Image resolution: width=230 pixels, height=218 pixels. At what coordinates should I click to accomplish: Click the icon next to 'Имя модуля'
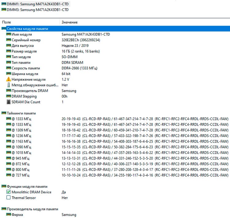coord(9,34)
